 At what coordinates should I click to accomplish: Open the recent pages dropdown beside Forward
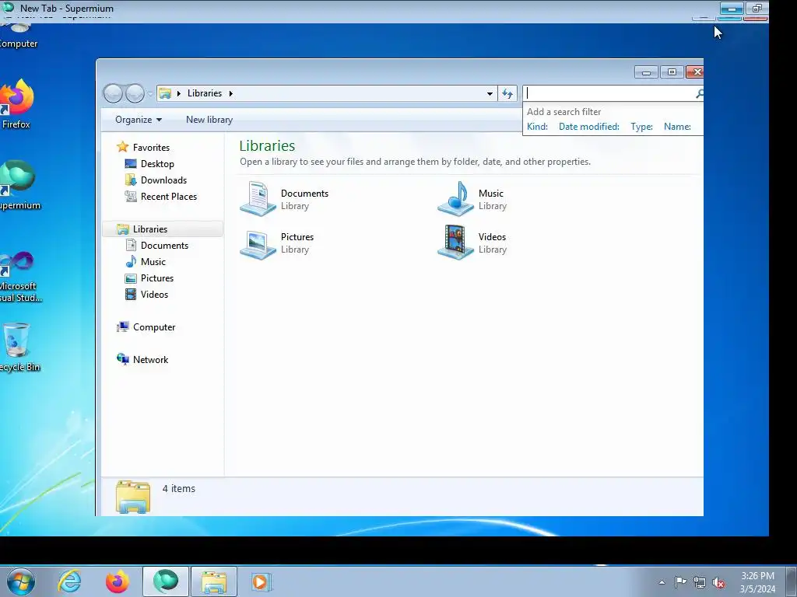click(x=150, y=93)
